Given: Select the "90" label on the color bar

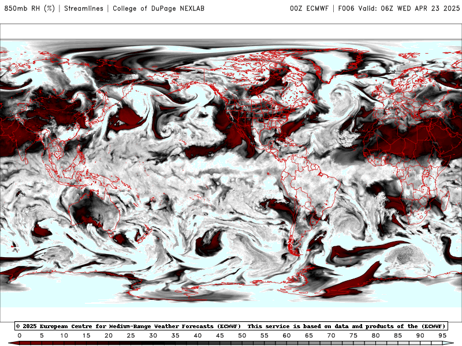Looking at the screenshot, I should coord(420,336).
